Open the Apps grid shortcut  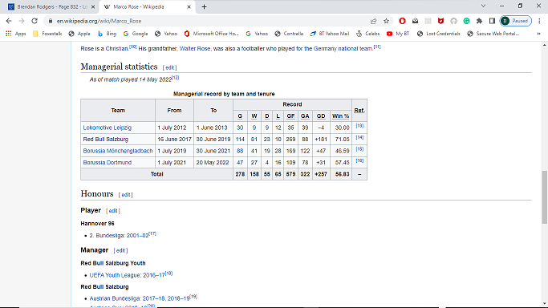pos(16,34)
